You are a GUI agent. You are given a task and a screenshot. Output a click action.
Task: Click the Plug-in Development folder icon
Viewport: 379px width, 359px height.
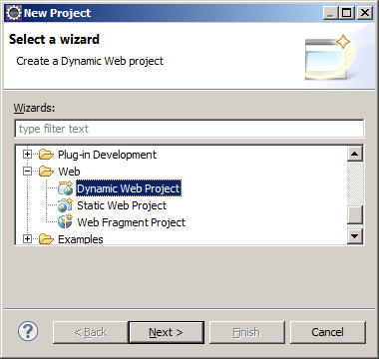[x=46, y=155]
